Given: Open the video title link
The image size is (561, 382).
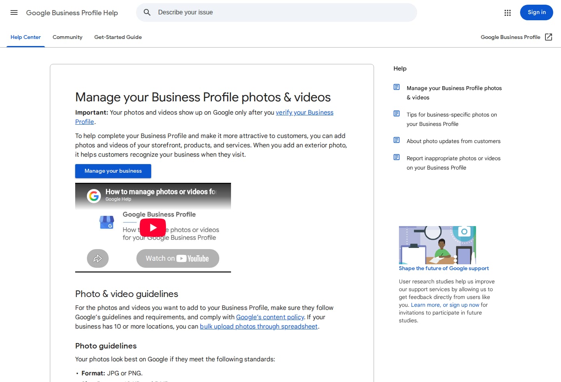Looking at the screenshot, I should (x=161, y=192).
